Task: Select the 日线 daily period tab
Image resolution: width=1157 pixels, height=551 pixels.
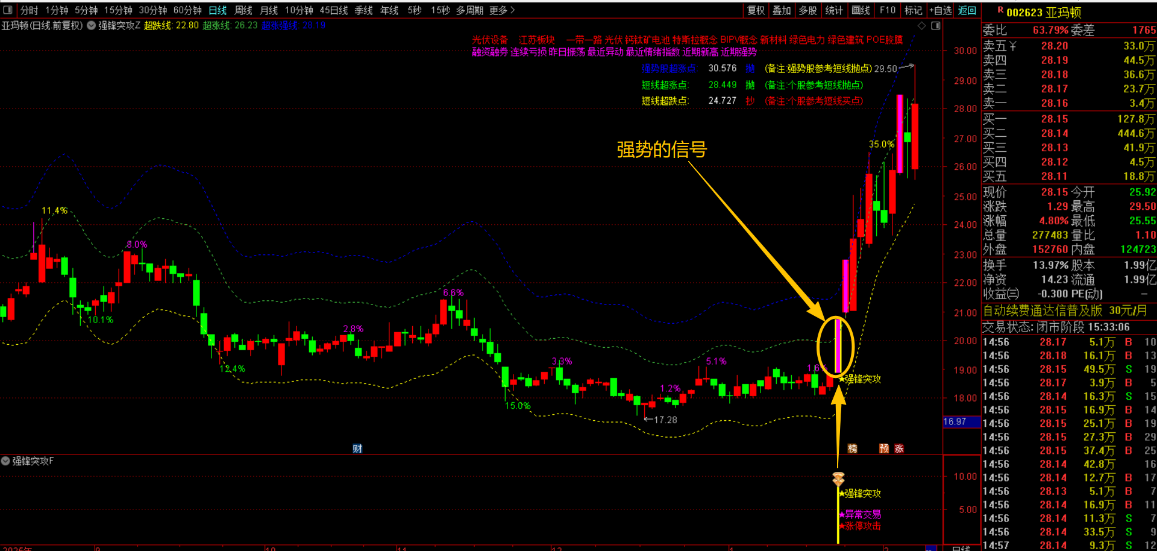Action: (x=218, y=10)
